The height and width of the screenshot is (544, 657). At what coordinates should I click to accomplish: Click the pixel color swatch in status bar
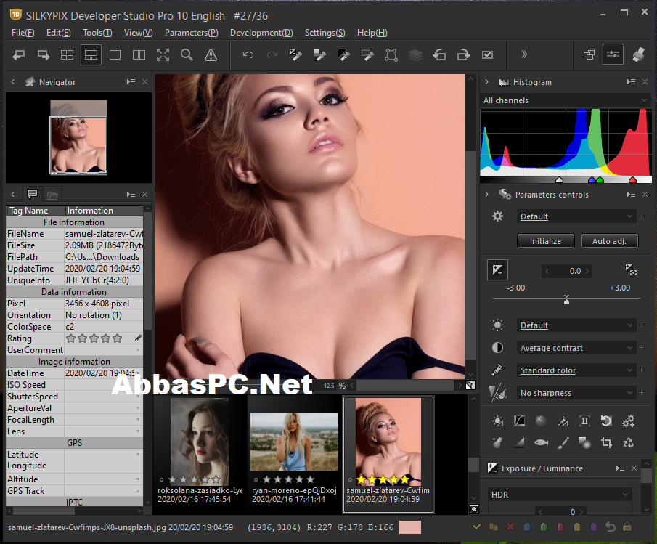click(409, 527)
